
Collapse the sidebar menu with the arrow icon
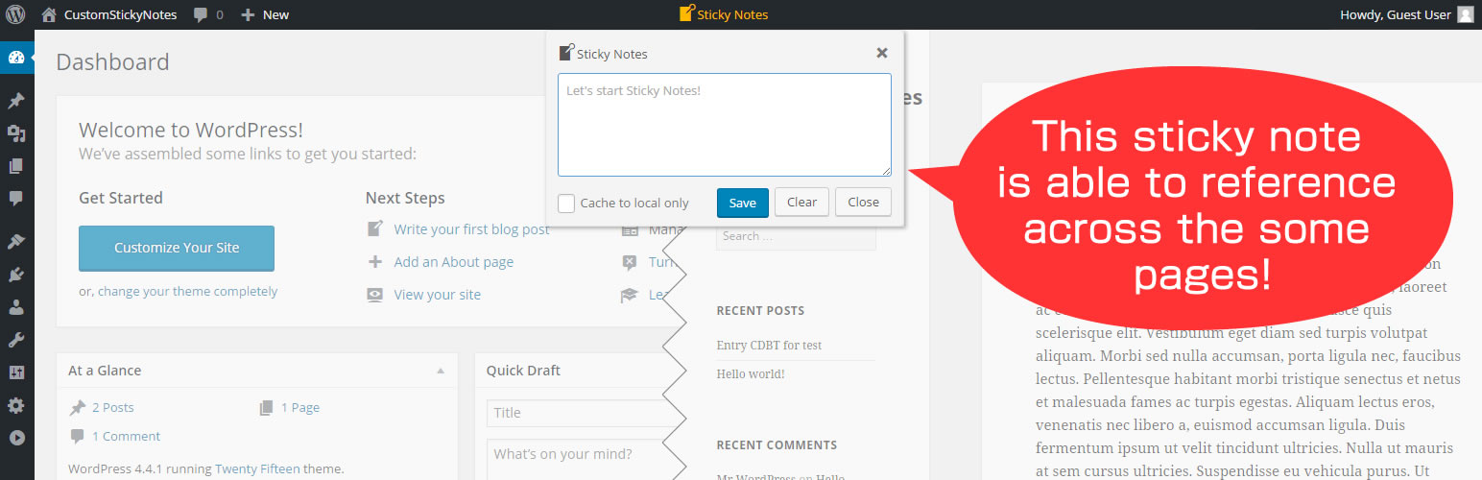coord(16,438)
